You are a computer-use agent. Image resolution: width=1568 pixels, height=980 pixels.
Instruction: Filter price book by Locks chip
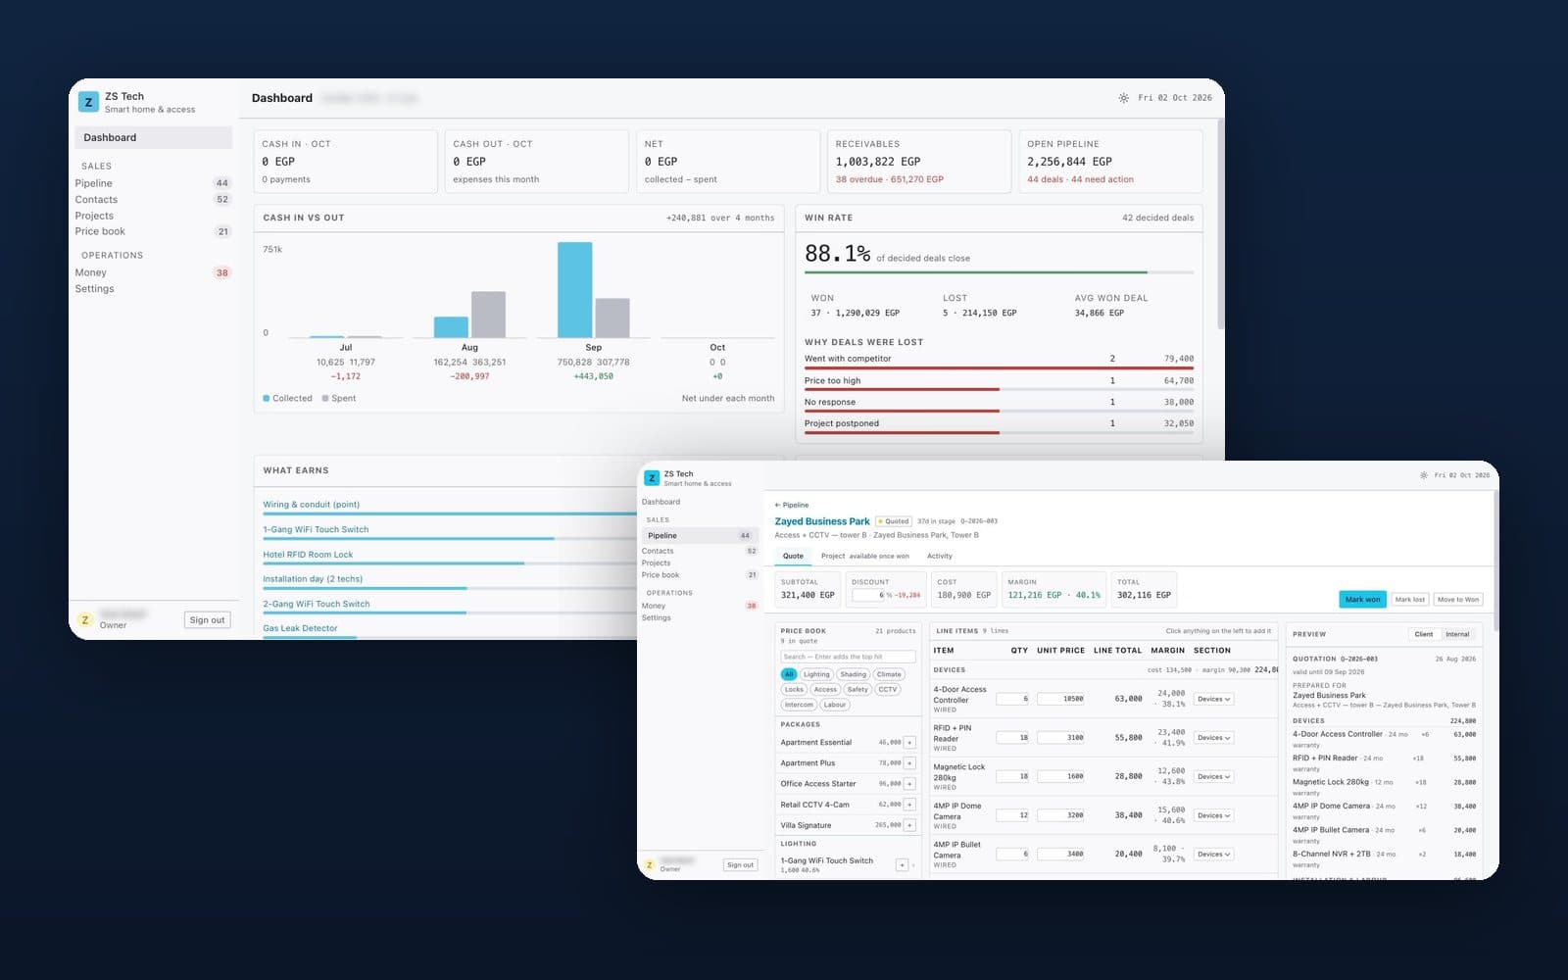[x=794, y=690]
